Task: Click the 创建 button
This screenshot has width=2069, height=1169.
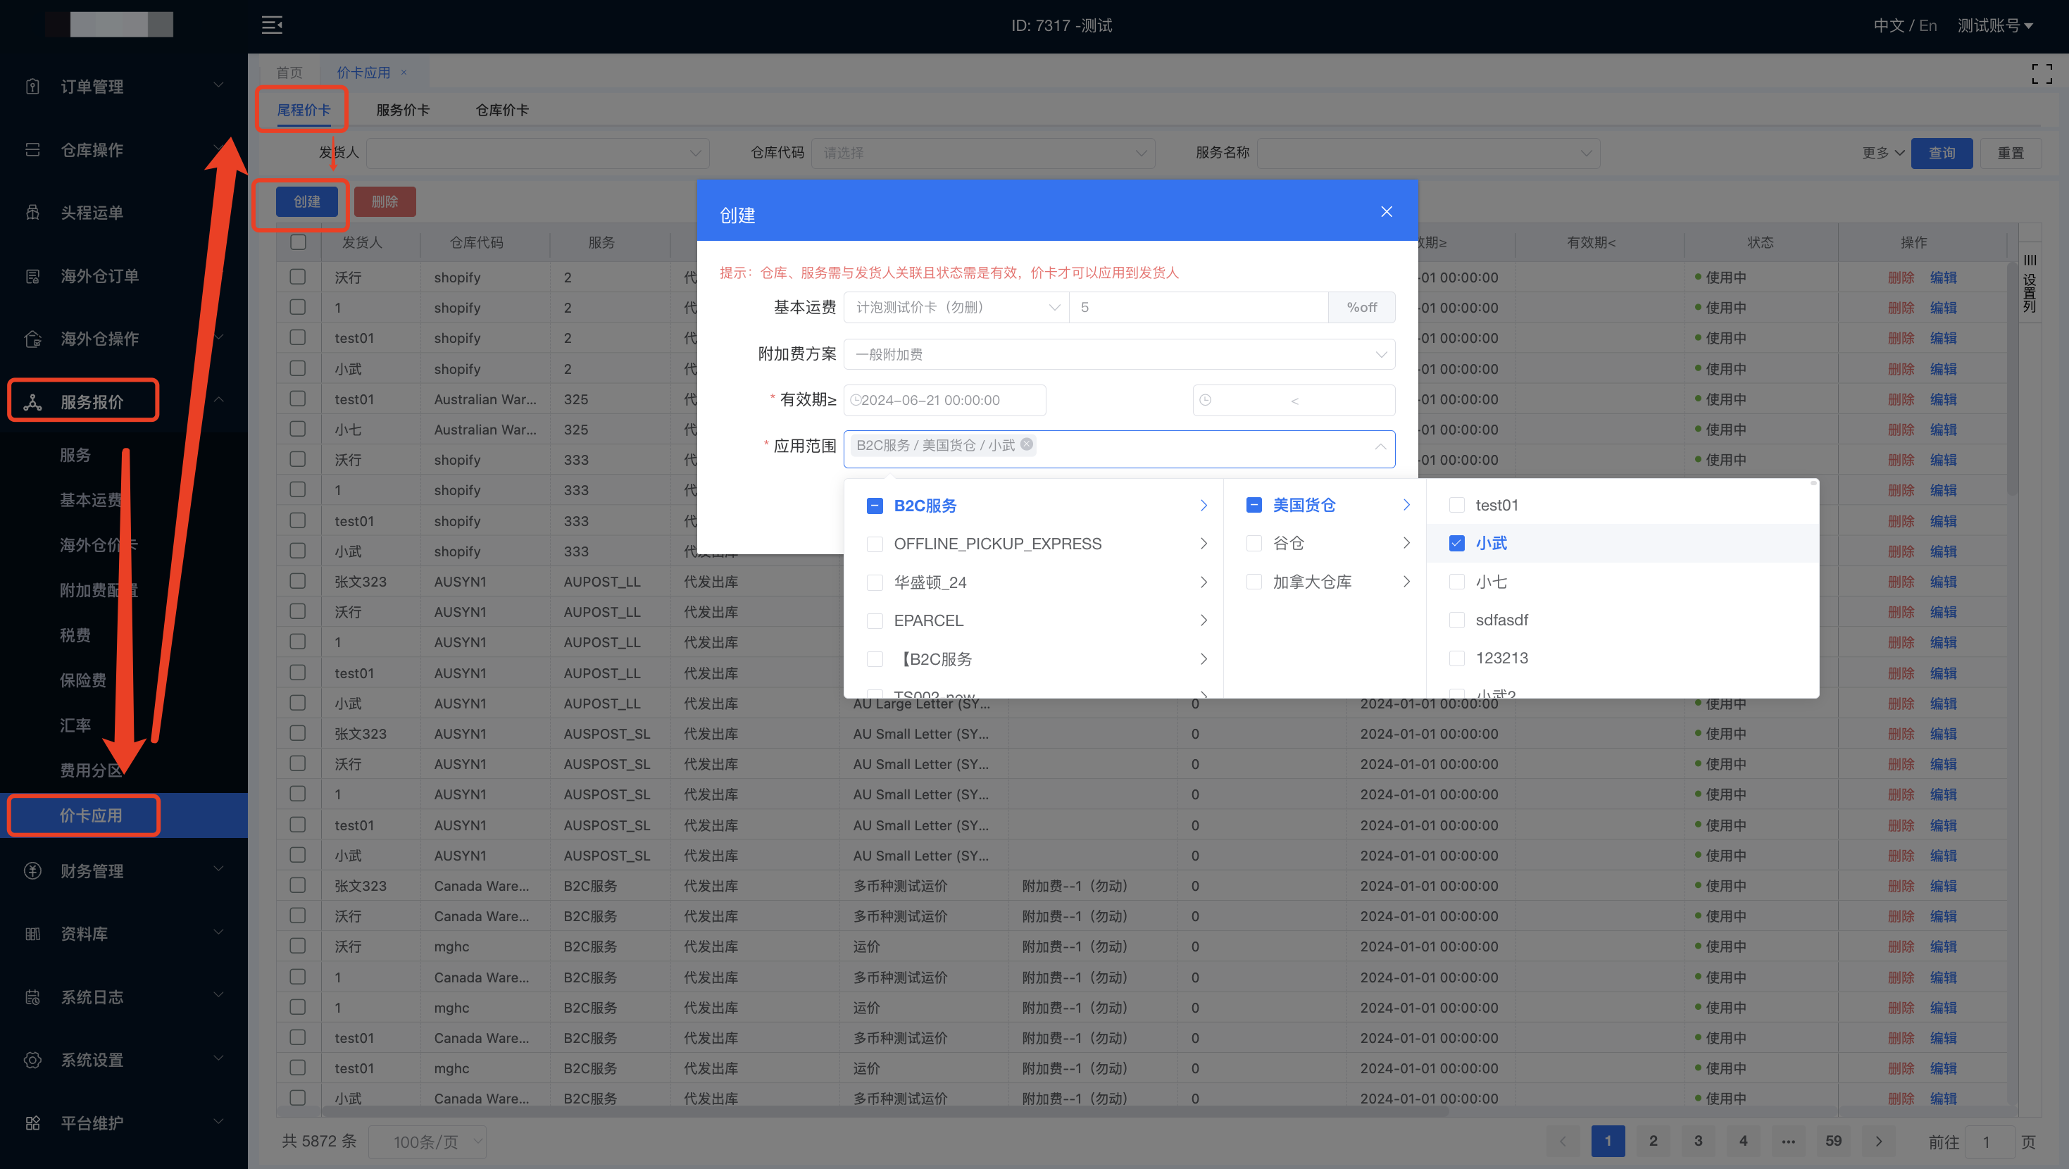Action: [x=307, y=201]
